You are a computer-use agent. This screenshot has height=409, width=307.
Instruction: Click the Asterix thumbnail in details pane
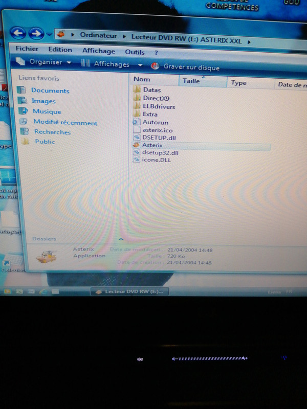[x=47, y=257]
